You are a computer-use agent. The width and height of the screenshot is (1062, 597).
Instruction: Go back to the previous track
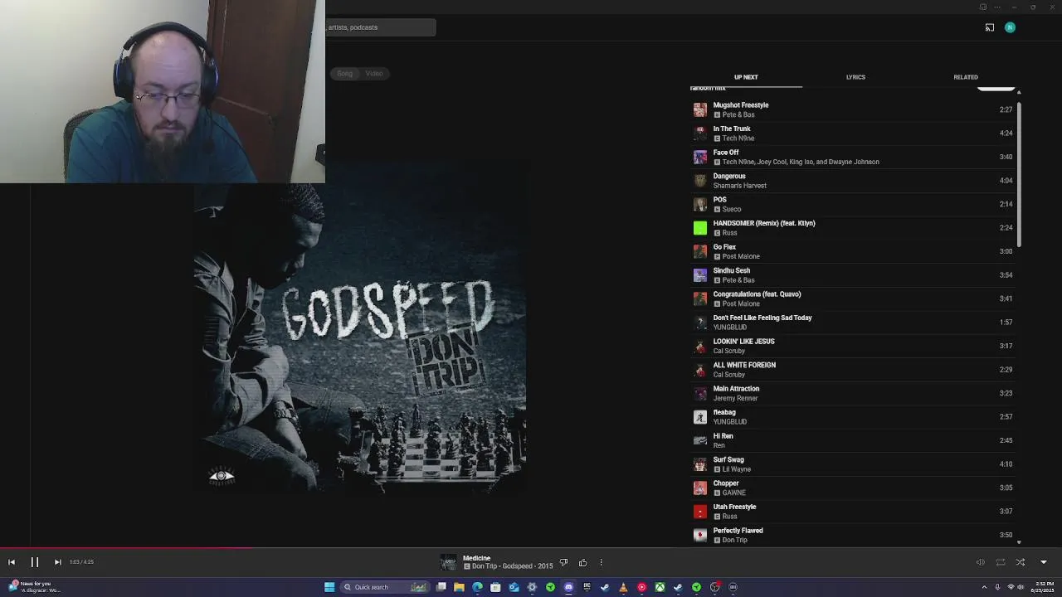[x=12, y=562]
